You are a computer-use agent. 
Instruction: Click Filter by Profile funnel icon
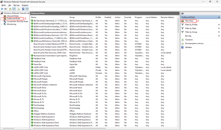(x=183, y=25)
